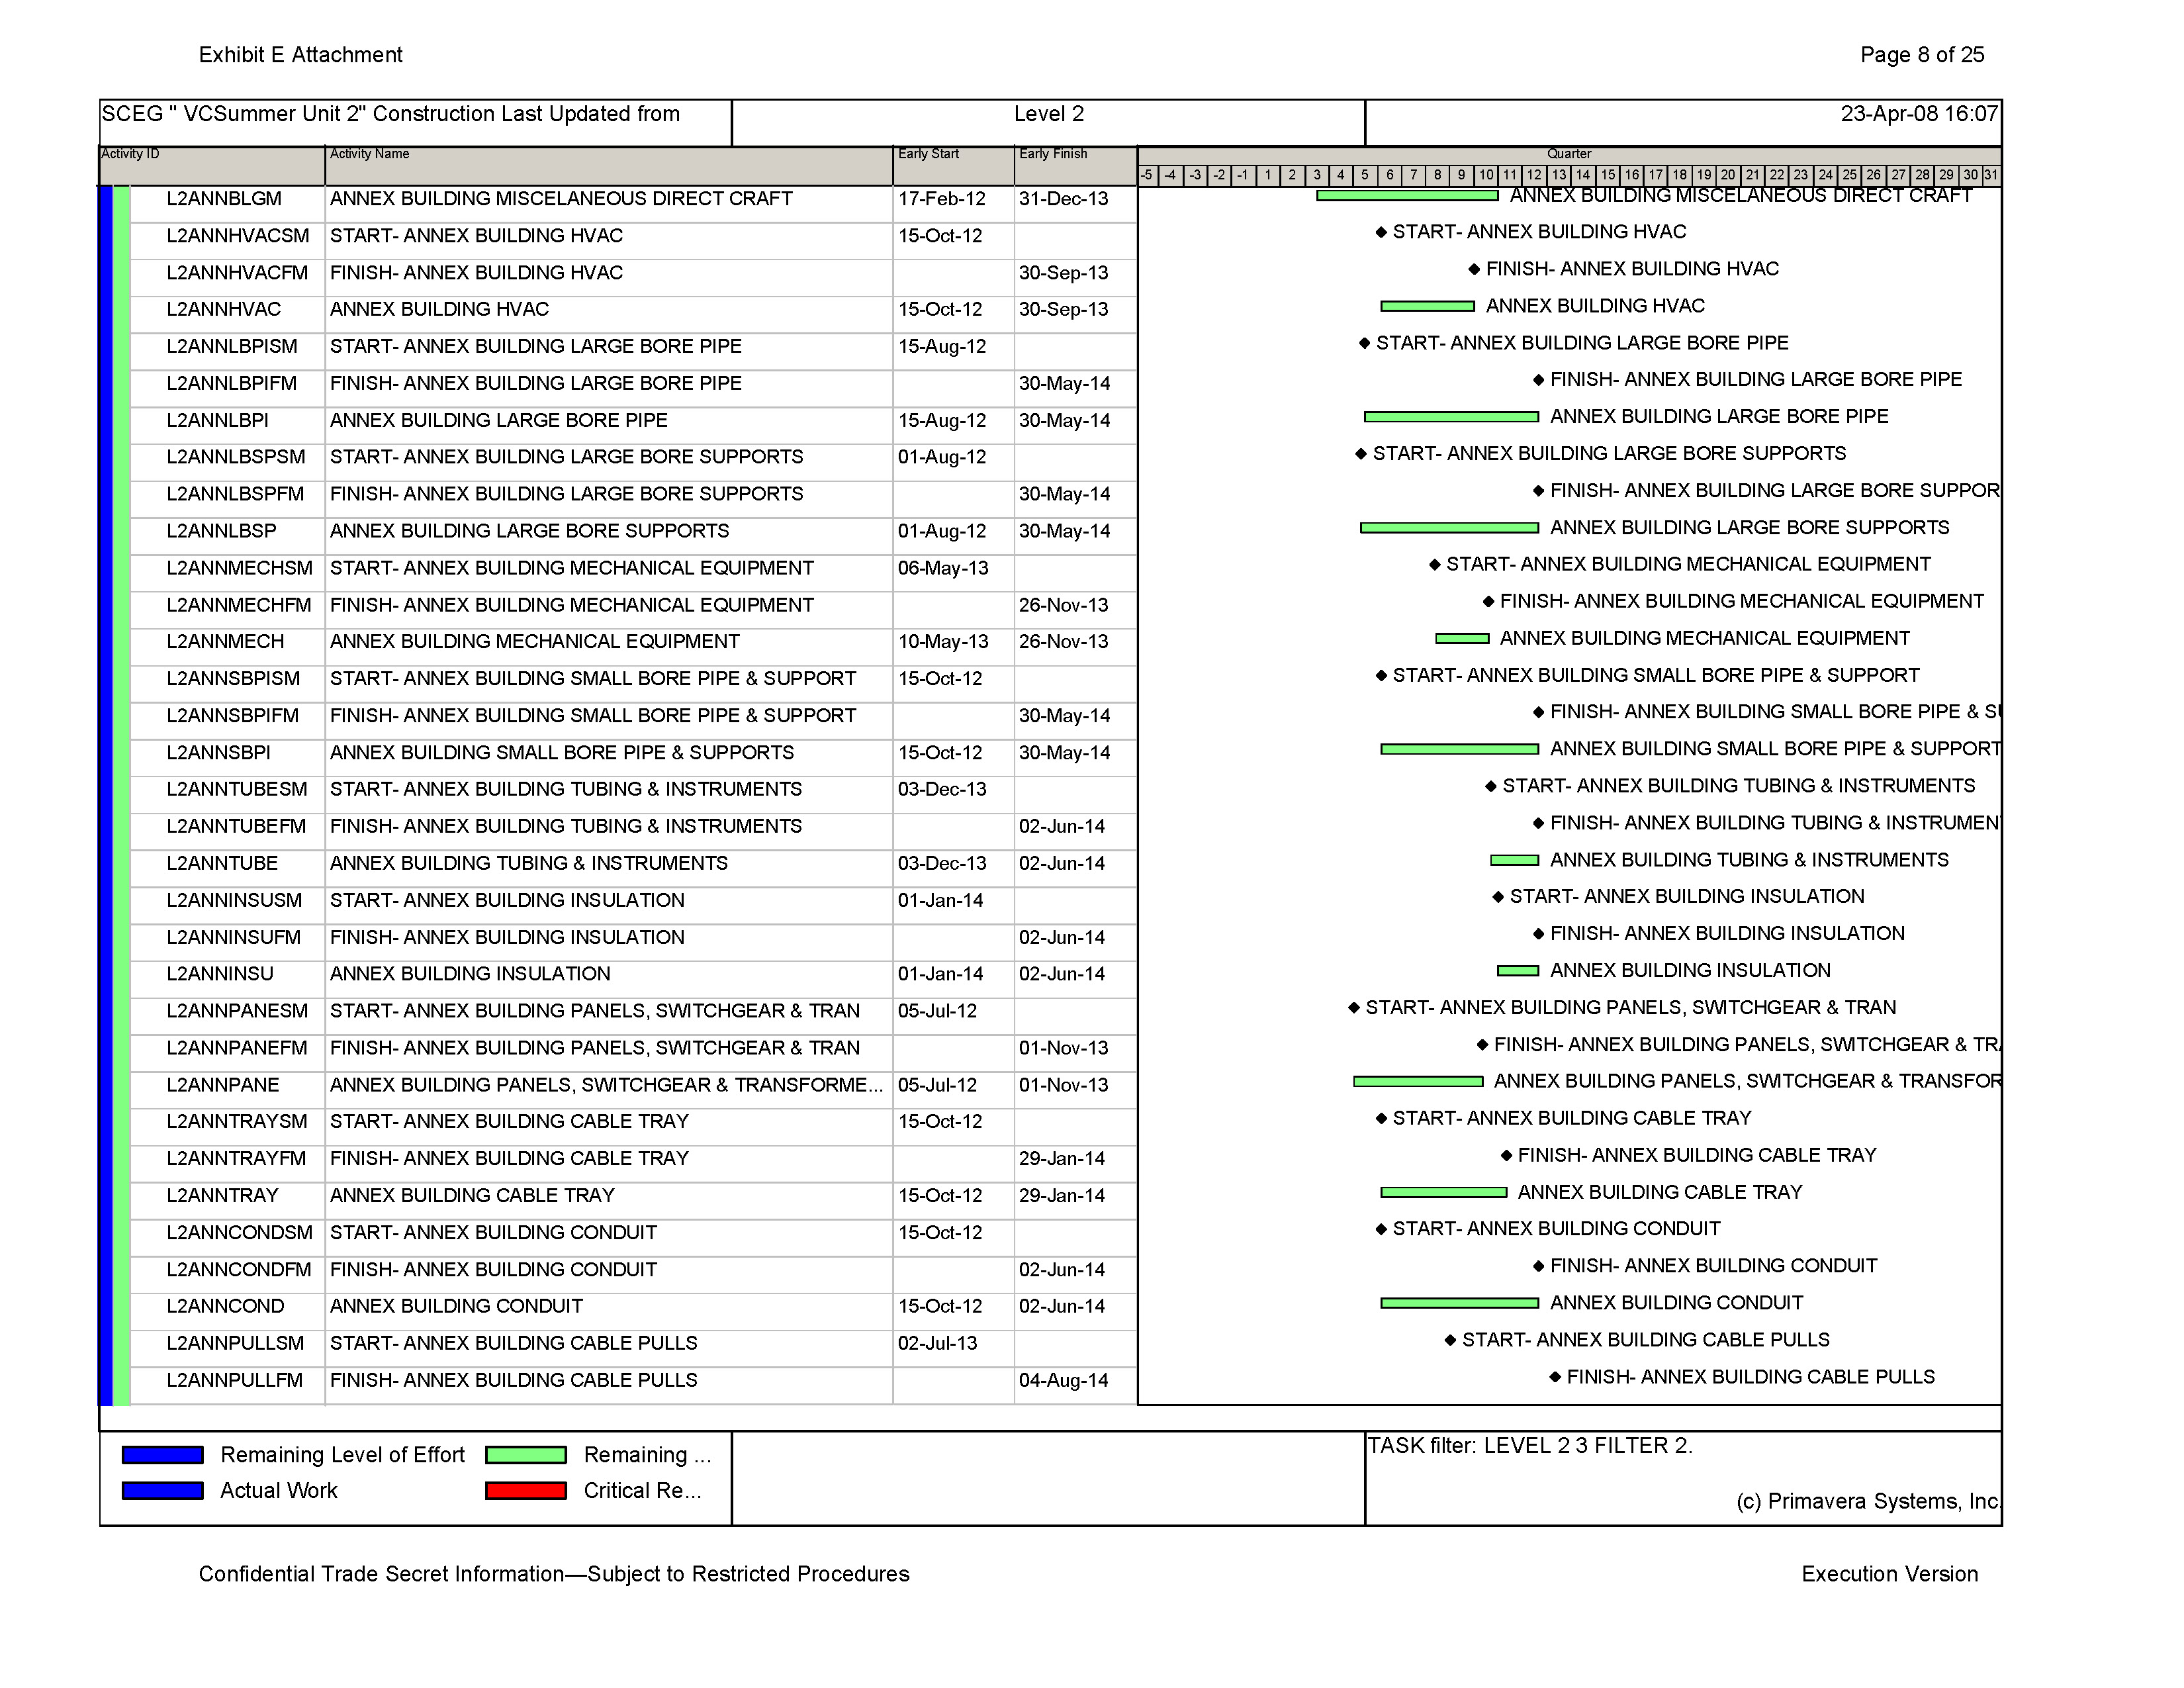2184x1688 pixels.
Task: Click the diamond for START- ANNEX BUILDING CABLE PULLS
Action: tap(1450, 1340)
